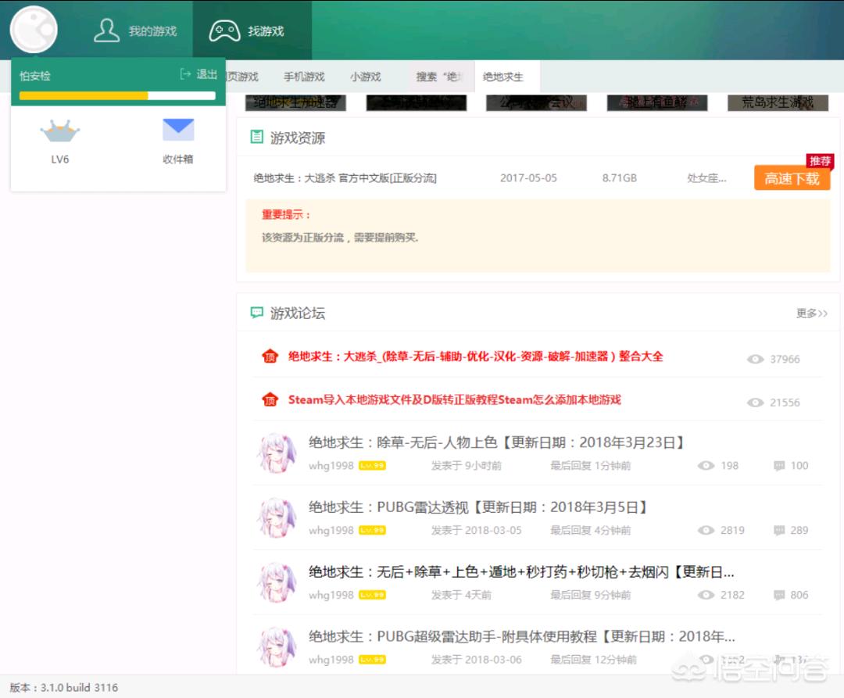Click the comment icon beside 100

pos(779,466)
